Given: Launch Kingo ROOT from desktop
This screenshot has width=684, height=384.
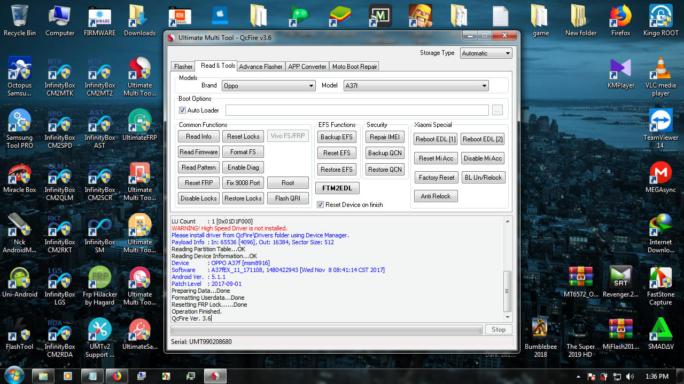Looking at the screenshot, I should 661,20.
